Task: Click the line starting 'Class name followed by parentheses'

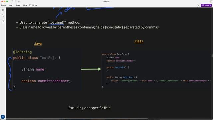Action: [x=90, y=27]
